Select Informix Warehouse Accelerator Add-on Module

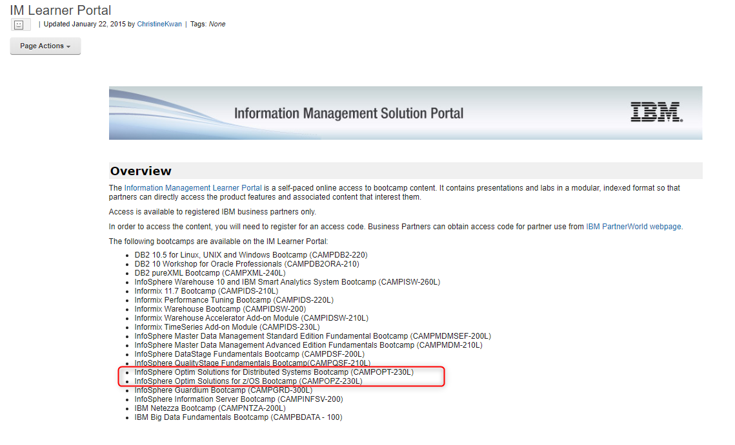coord(251,318)
